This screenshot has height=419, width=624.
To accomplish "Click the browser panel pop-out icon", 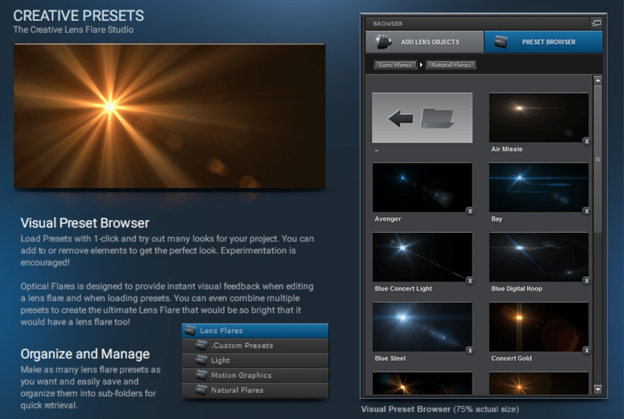I will click(x=596, y=23).
